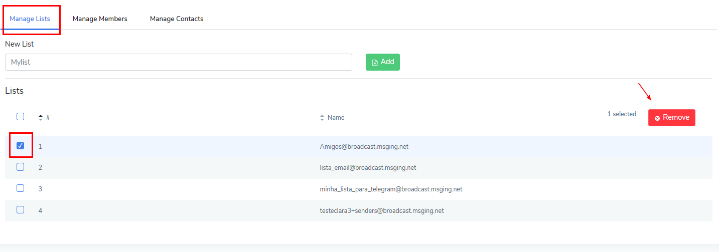719x252 pixels.
Task: Click the file-plus icon on the Add button
Action: (374, 63)
